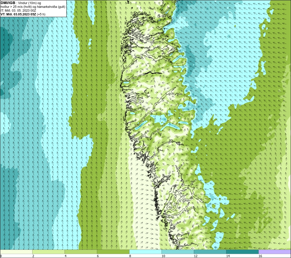
Task: Select the 2–4 light green legend swatch
Action: tap(48, 252)
